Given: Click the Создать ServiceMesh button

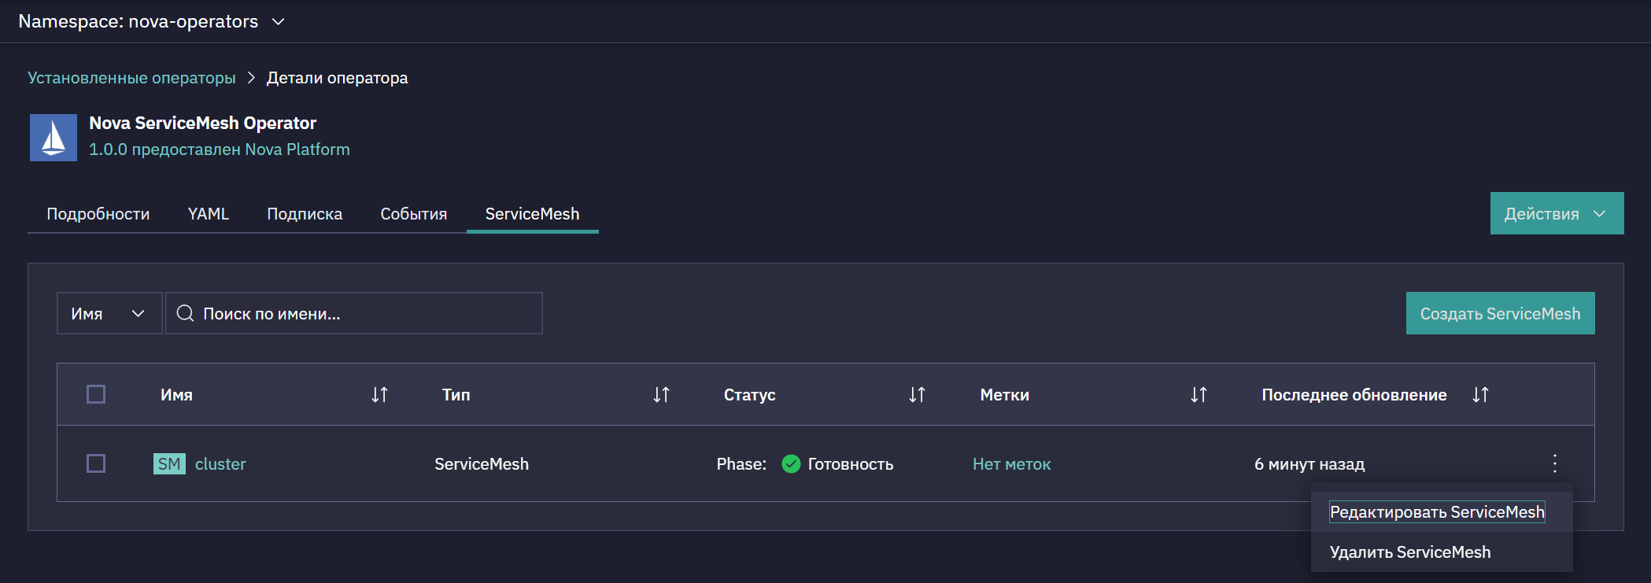Looking at the screenshot, I should [1500, 313].
